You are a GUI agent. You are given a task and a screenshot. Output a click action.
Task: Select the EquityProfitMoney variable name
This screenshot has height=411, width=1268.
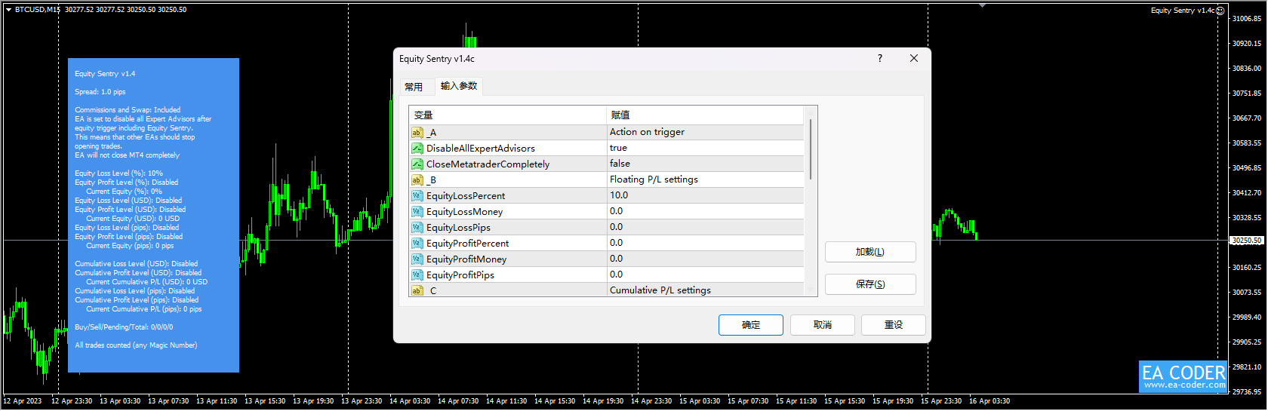[466, 259]
